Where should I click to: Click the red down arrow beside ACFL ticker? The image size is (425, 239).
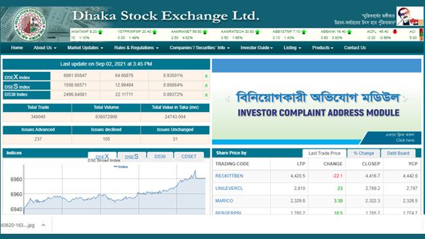click(x=395, y=32)
